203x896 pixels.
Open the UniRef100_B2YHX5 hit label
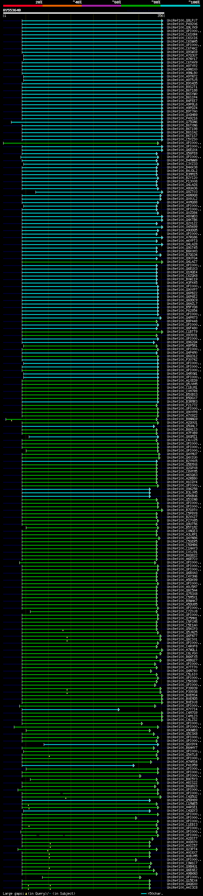182,461
